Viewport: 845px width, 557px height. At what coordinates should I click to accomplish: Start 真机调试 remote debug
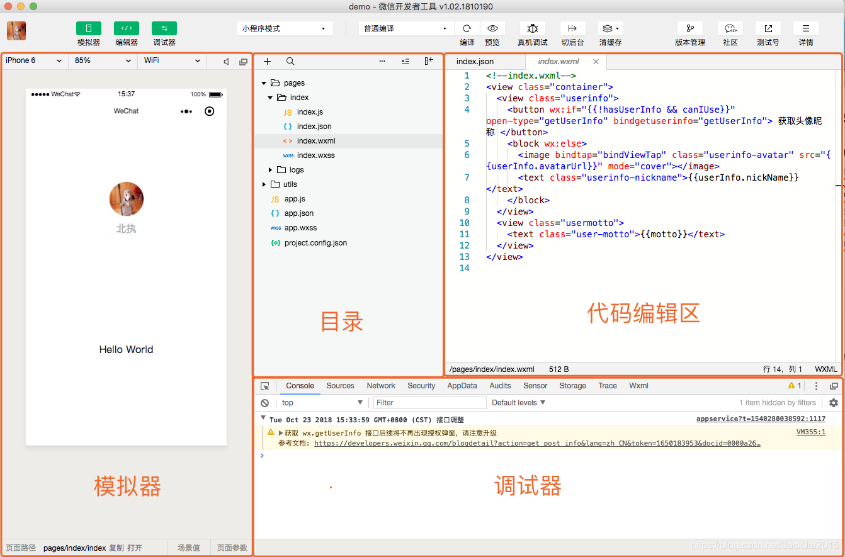pos(533,28)
